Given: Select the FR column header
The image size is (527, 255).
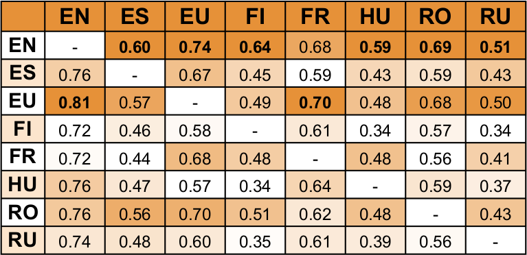Looking at the screenshot, I should [315, 16].
